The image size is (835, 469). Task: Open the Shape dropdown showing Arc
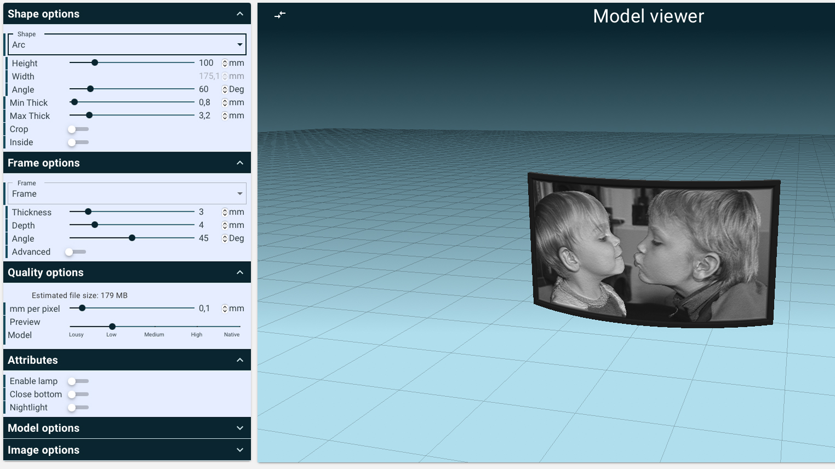[127, 45]
